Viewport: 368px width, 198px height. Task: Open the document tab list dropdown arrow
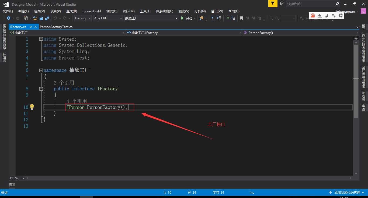[x=357, y=27]
